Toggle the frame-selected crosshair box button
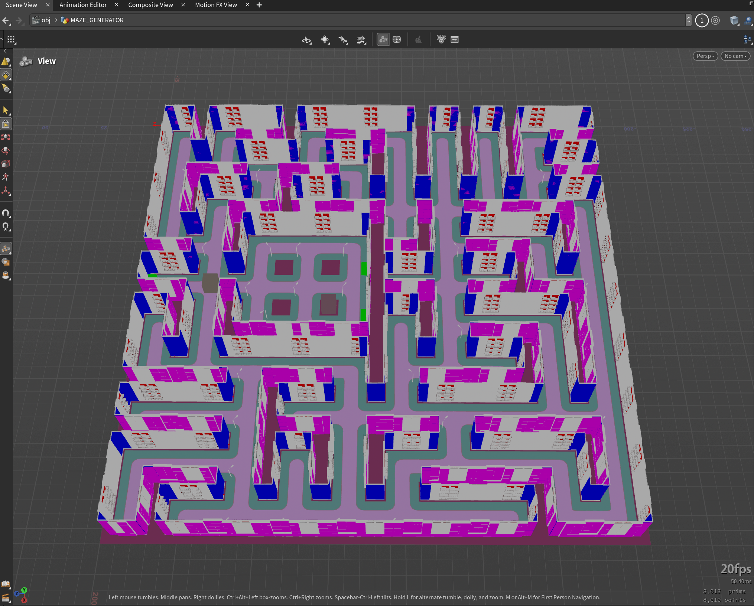 397,39
